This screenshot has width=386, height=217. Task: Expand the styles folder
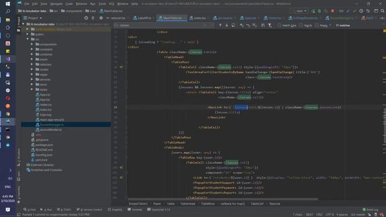click(x=32, y=89)
